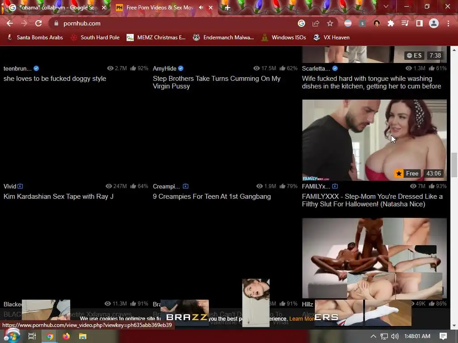
Task: Click the round avatar extension icon
Action: pyautogui.click(x=377, y=23)
